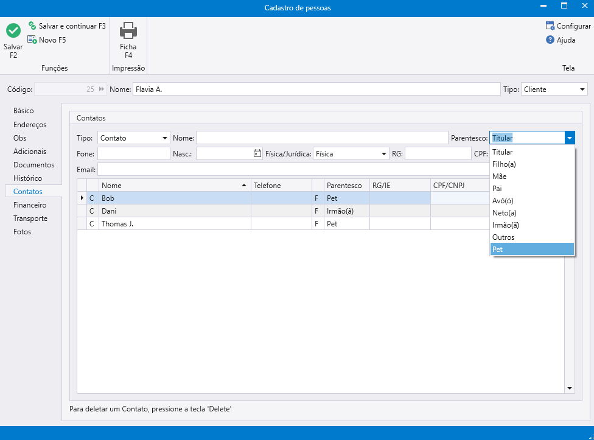Select Pet from the Parentesco list
Image resolution: width=594 pixels, height=440 pixels.
coord(531,250)
